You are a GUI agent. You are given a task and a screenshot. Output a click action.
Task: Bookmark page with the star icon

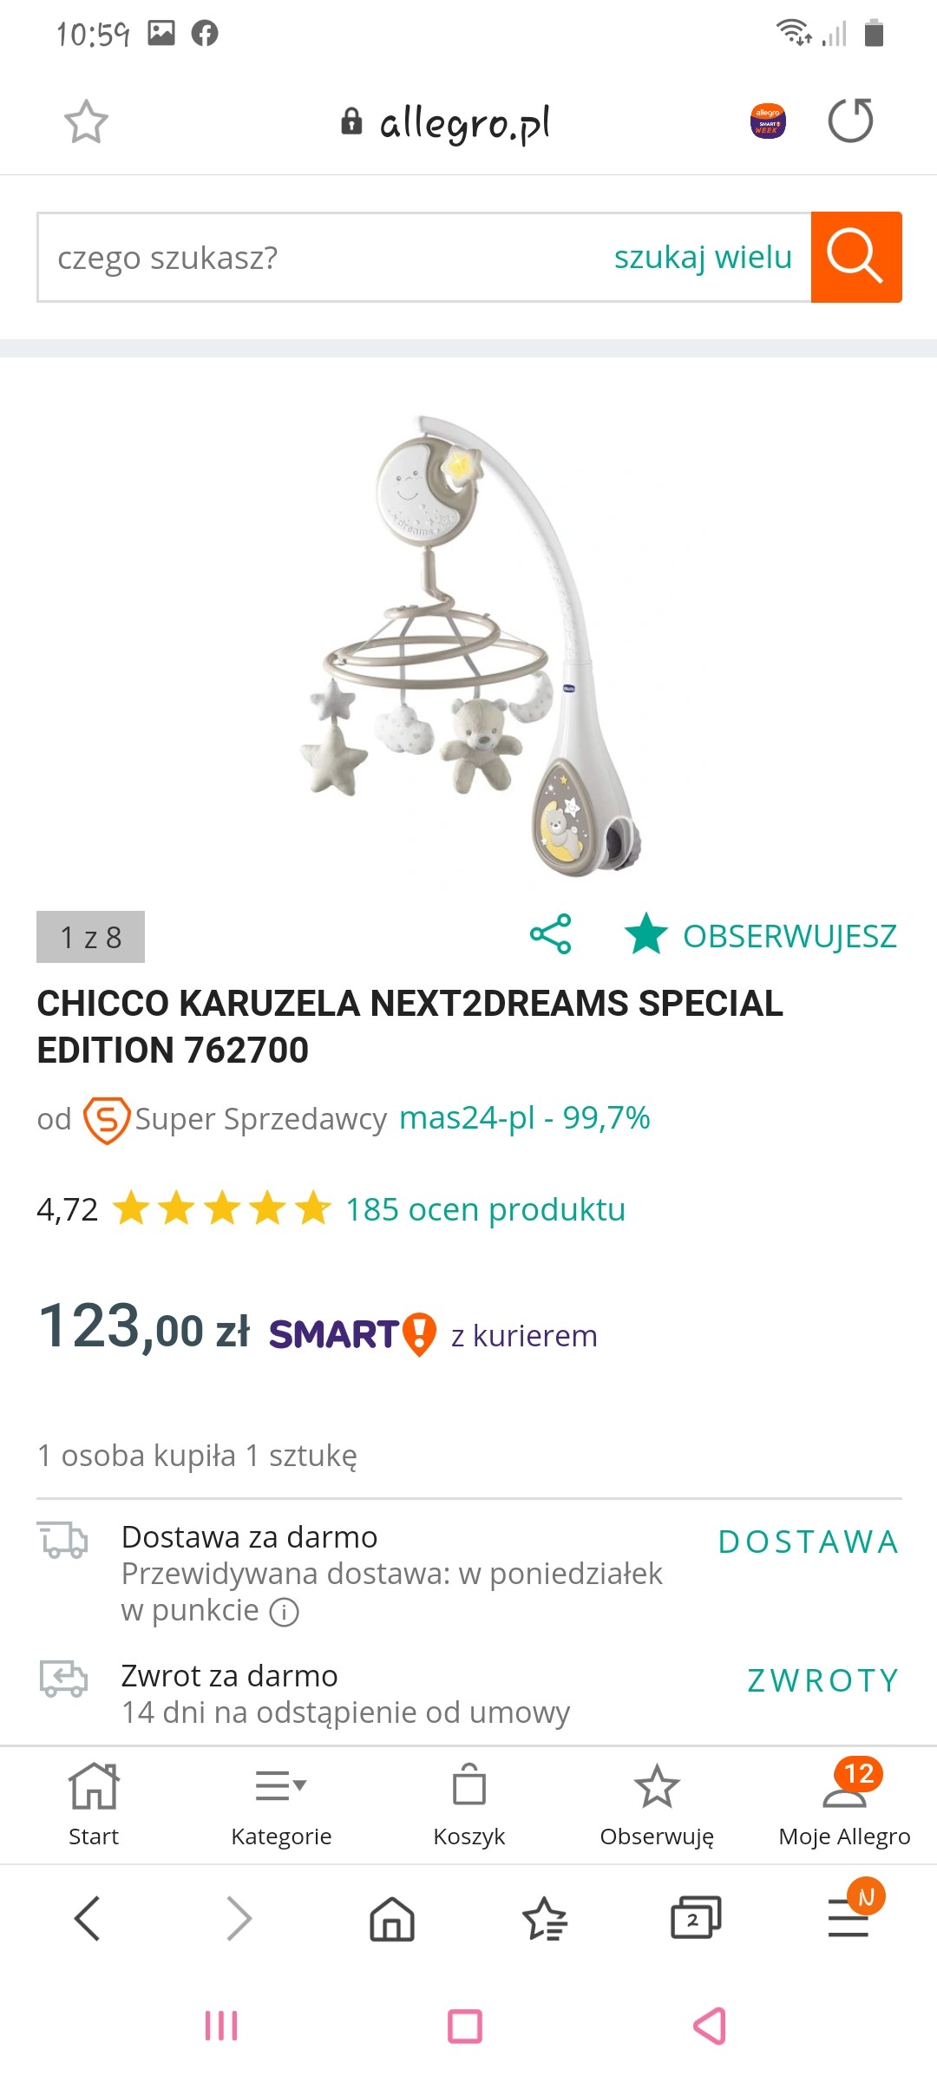pyautogui.click(x=86, y=121)
